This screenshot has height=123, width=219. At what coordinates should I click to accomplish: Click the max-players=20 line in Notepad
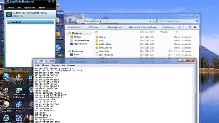click(44, 120)
